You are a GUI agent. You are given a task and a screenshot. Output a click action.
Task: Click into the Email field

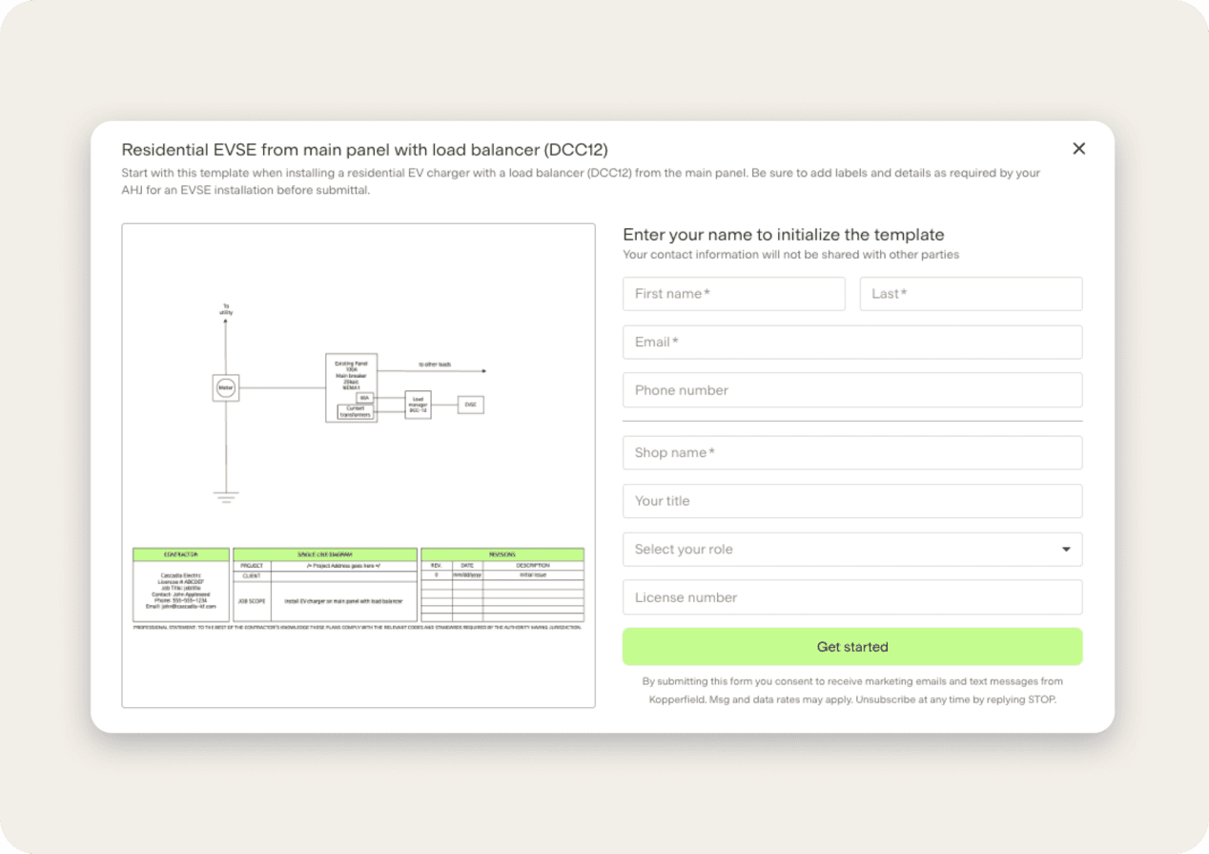click(x=852, y=342)
